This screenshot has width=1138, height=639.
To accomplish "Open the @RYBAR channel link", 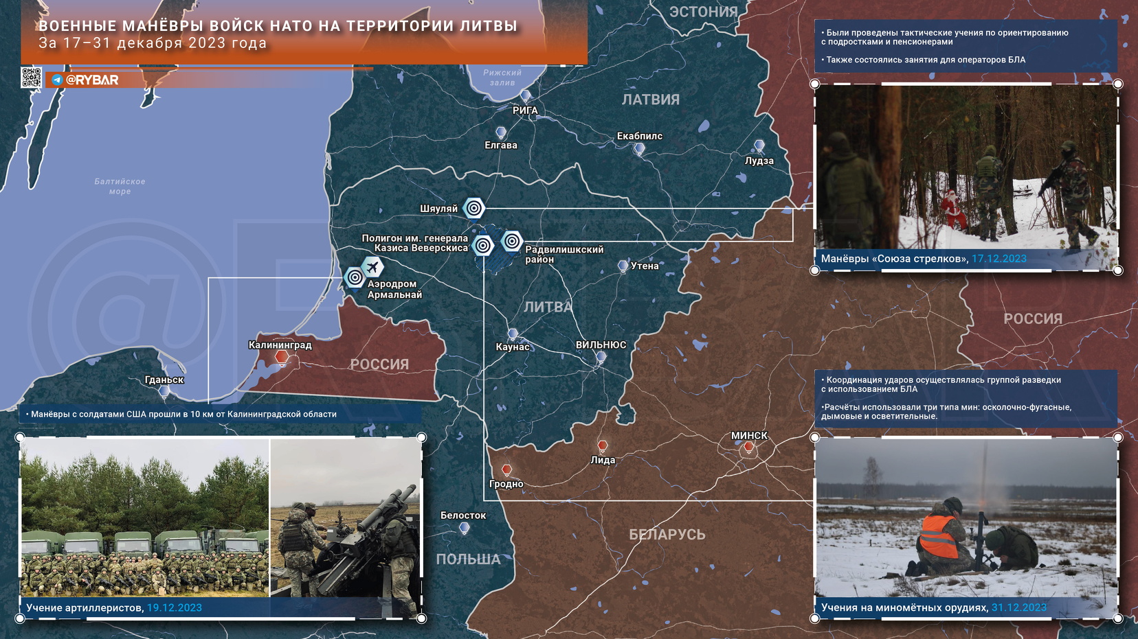I will [x=92, y=80].
